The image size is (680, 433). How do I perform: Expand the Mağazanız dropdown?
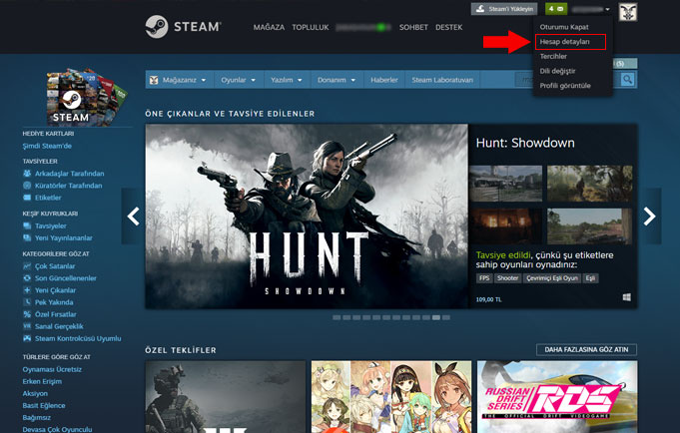[179, 79]
